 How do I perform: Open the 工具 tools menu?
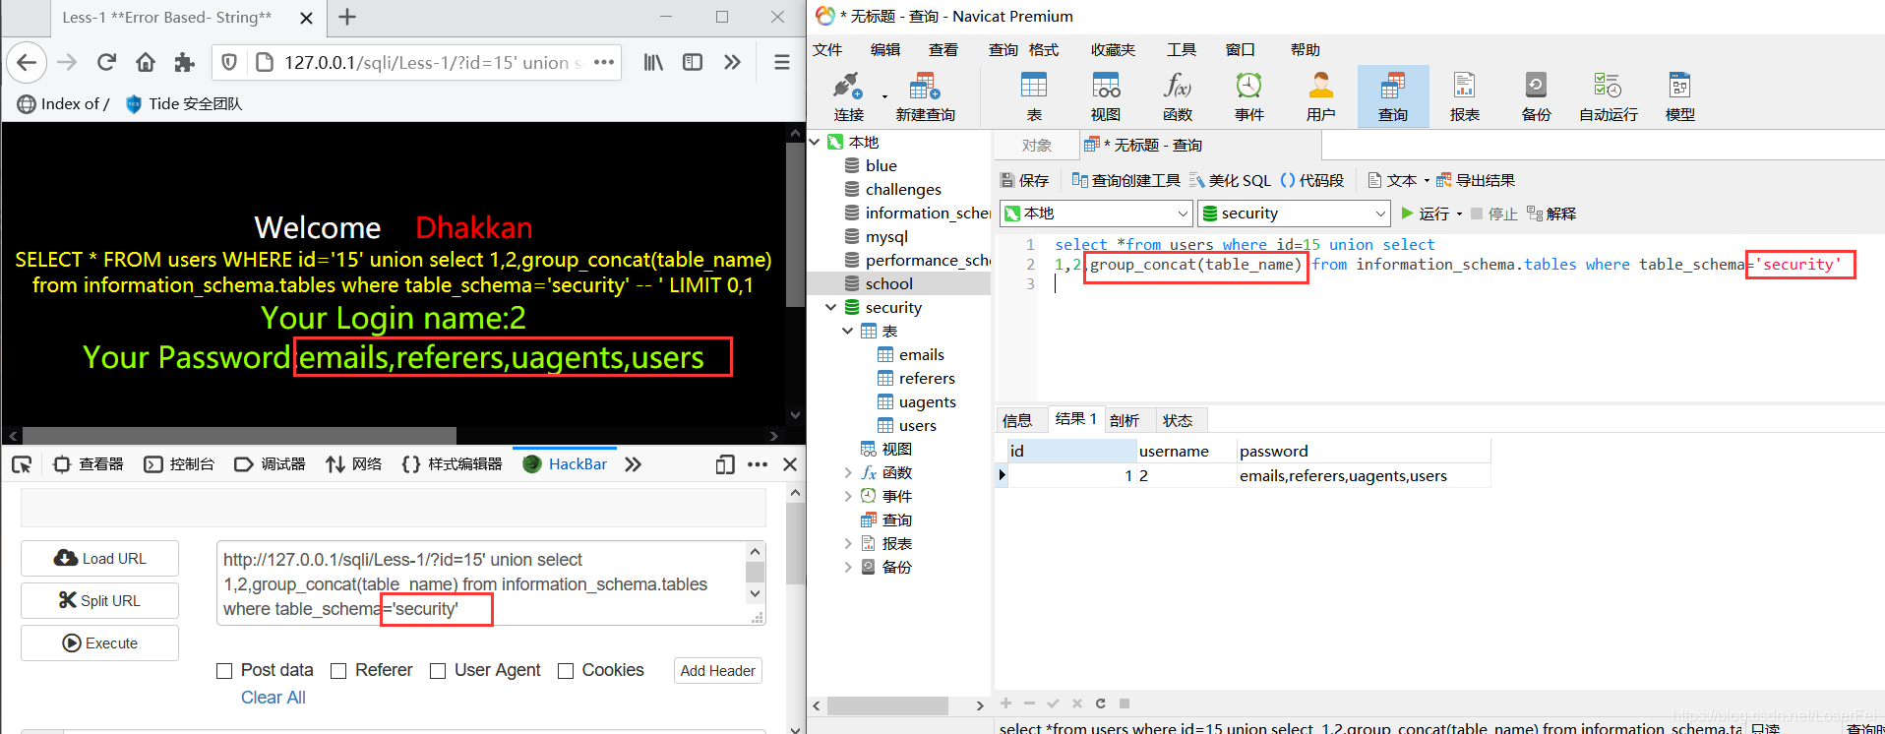(x=1182, y=50)
